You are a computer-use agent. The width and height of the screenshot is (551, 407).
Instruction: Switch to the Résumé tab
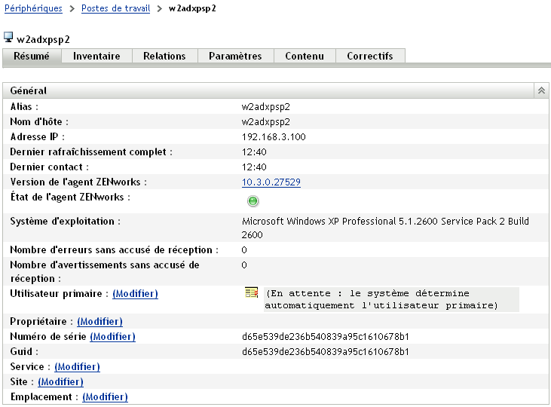(x=32, y=56)
